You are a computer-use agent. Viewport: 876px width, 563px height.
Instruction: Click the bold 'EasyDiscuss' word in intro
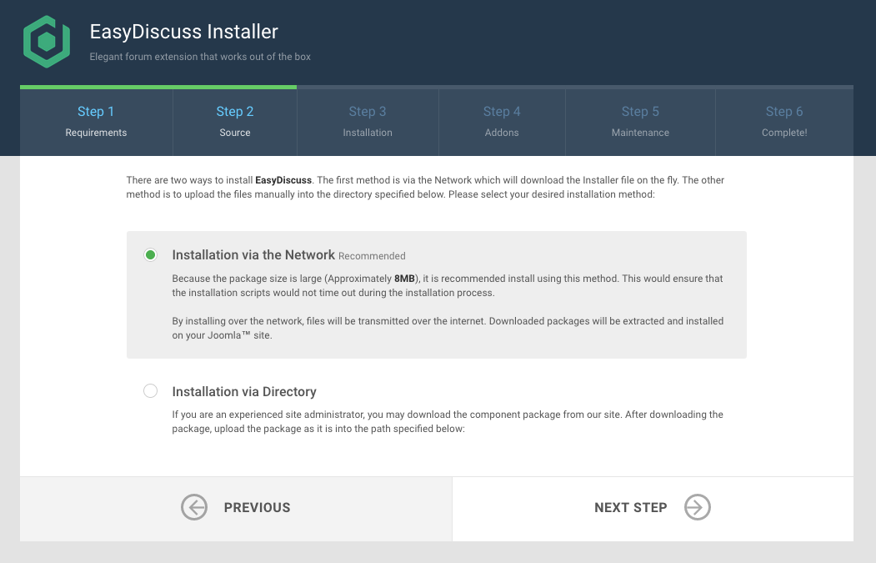coord(283,180)
